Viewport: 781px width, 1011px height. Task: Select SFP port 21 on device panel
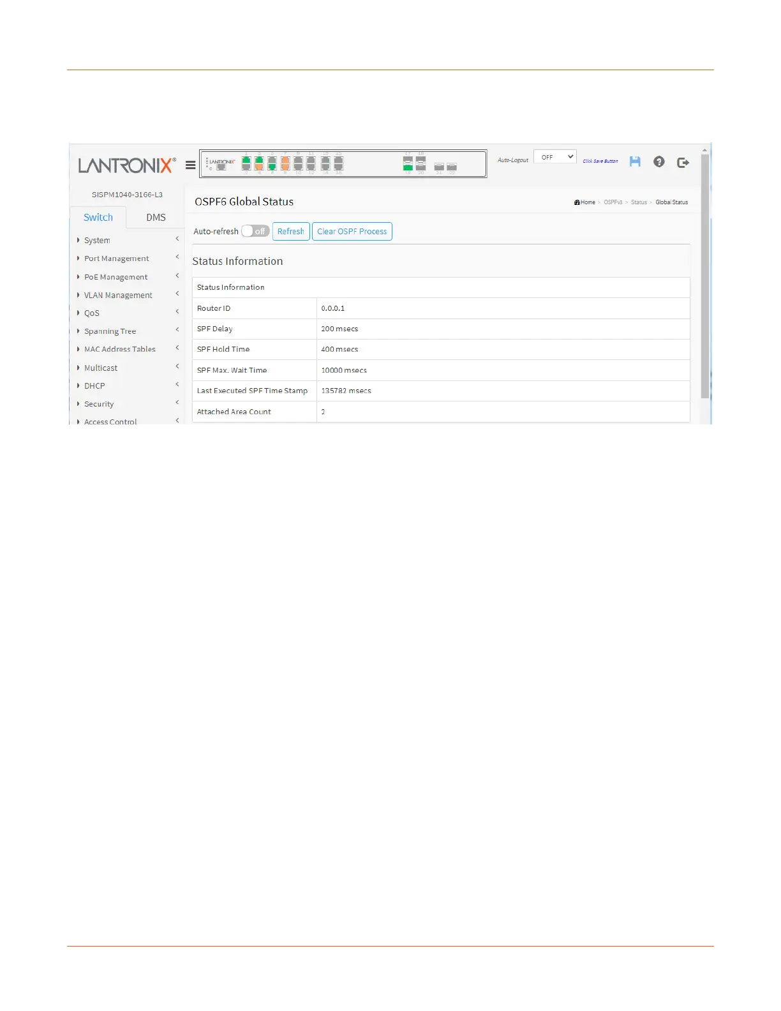pos(439,167)
